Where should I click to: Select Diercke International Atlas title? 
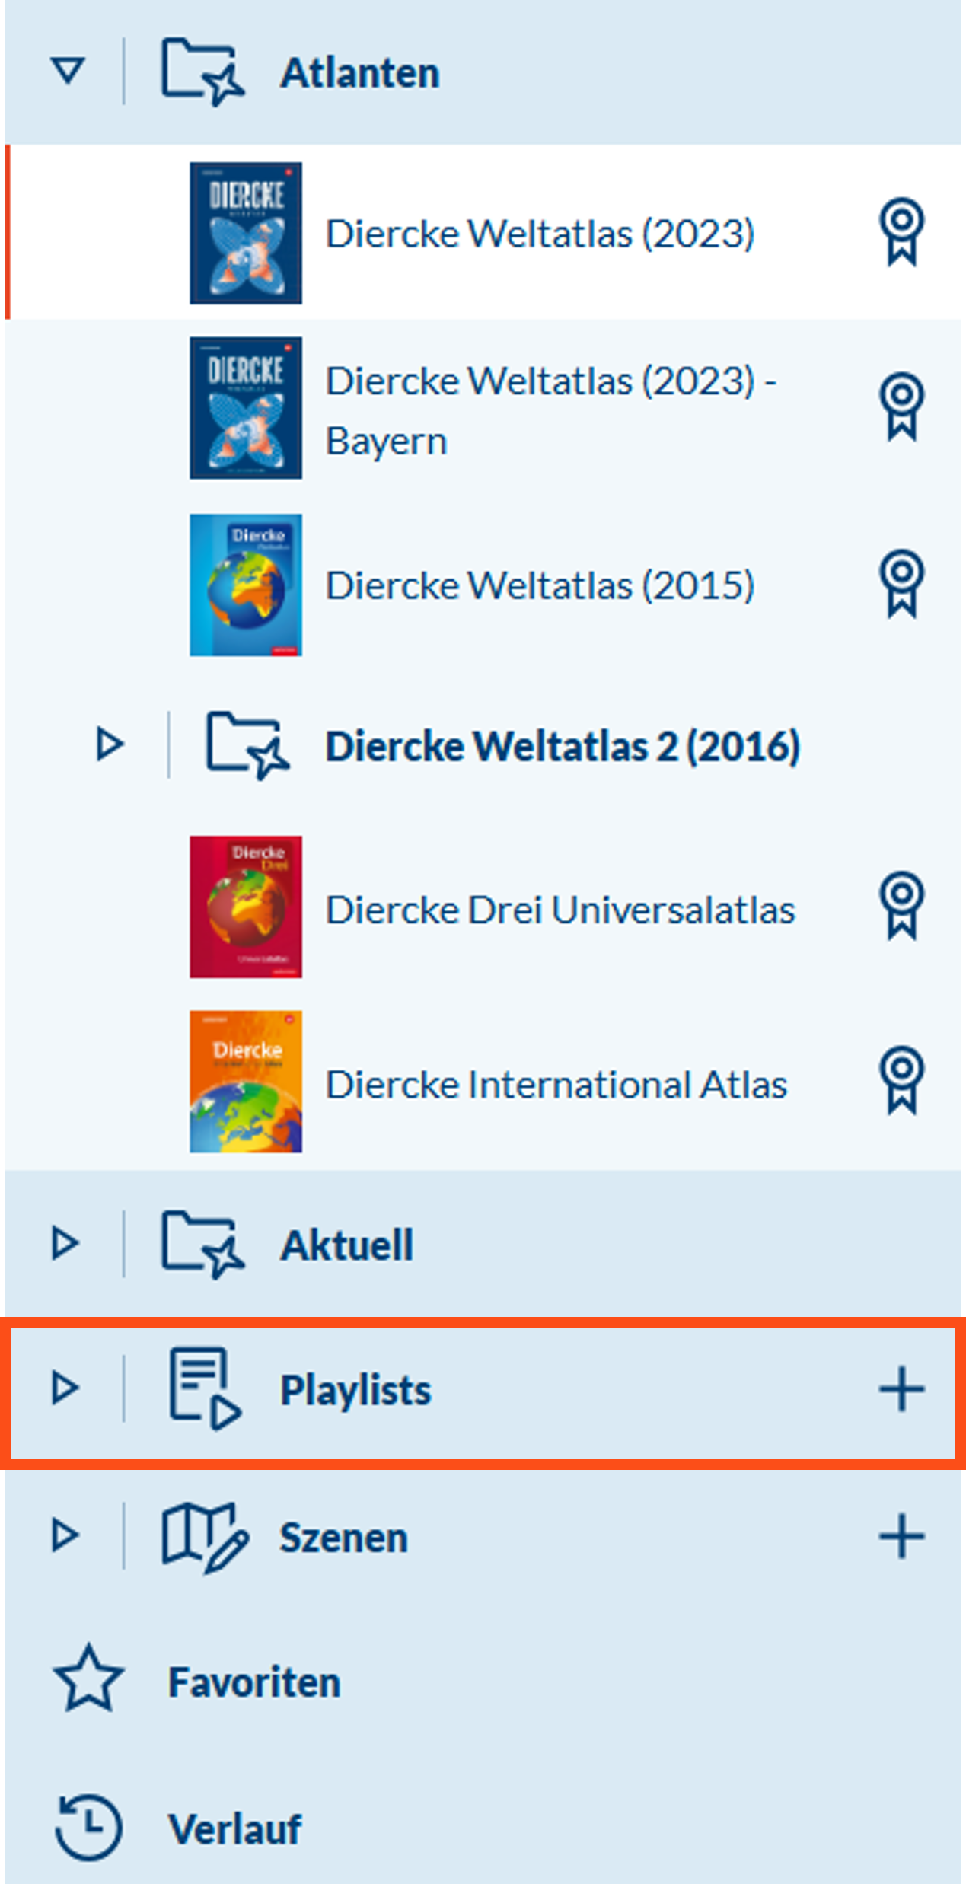point(556,1085)
